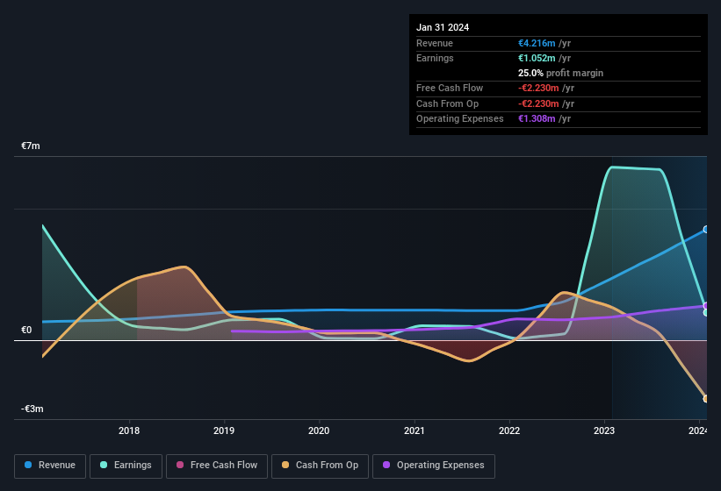The image size is (721, 491).
Task: Click the €0 y-axis label
Action: coord(26,330)
